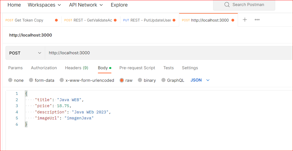Open the Pre-request Script tab

[137, 68]
